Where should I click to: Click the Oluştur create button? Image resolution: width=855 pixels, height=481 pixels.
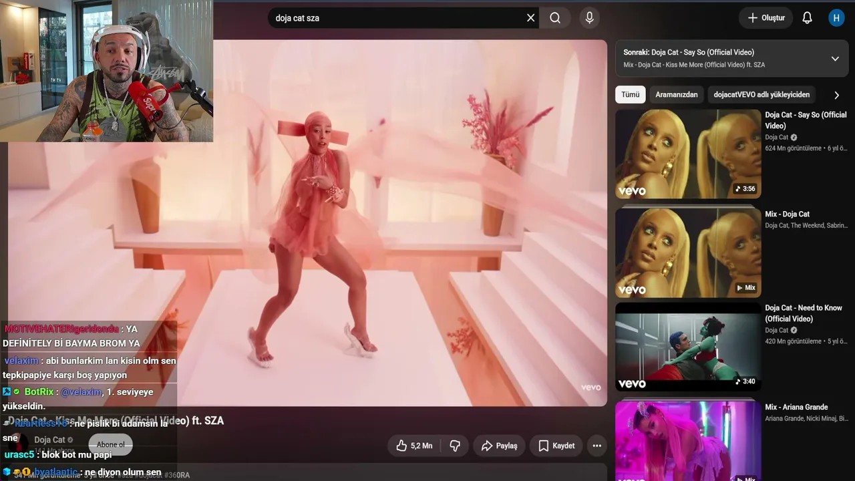point(765,18)
